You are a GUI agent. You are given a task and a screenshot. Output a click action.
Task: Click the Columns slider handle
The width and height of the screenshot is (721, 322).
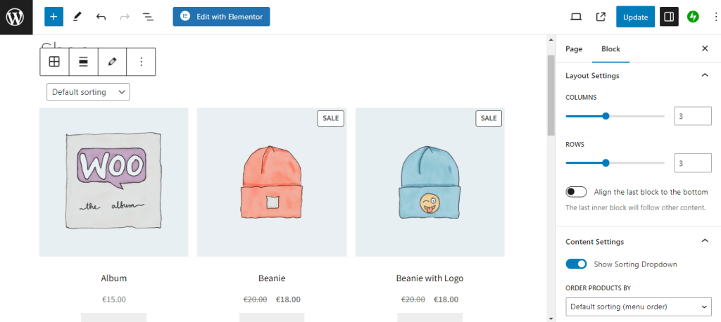606,116
